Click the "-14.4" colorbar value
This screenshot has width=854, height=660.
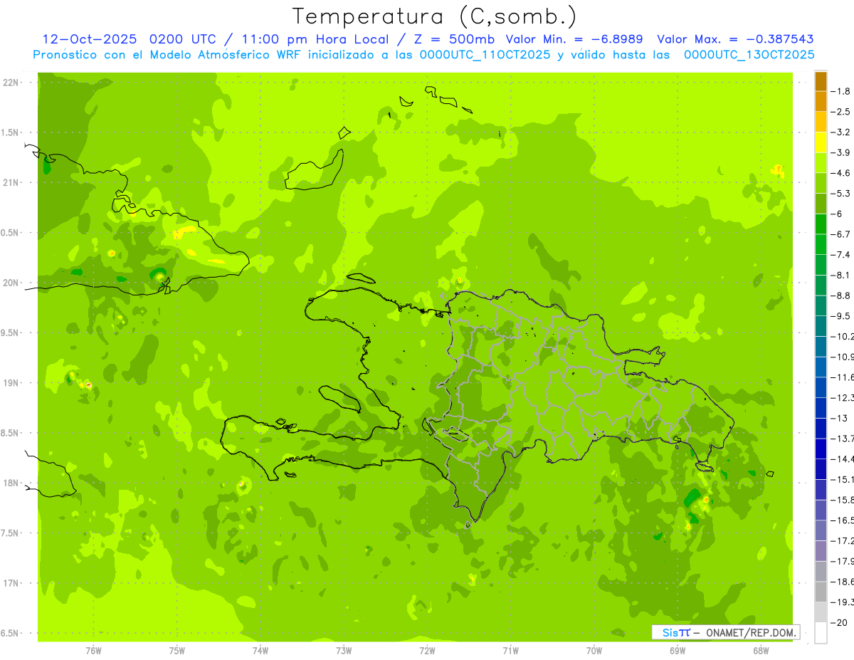(842, 459)
